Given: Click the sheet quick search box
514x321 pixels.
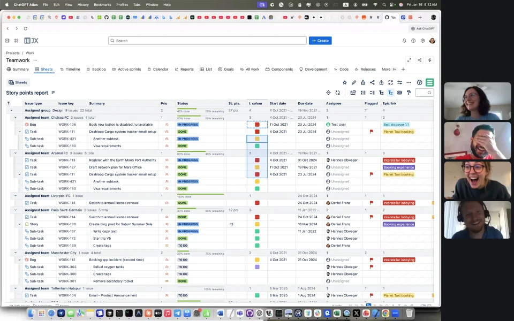Looking at the screenshot, I should 425,93.
